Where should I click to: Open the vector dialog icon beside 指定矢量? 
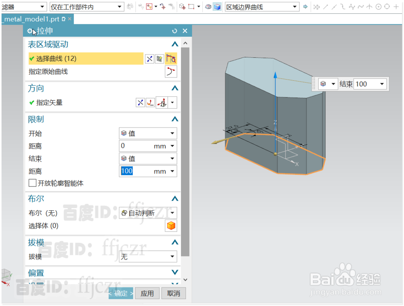150,103
